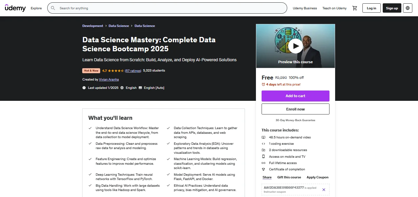Click the Share link
This screenshot has height=197, width=418.
coord(267,177)
